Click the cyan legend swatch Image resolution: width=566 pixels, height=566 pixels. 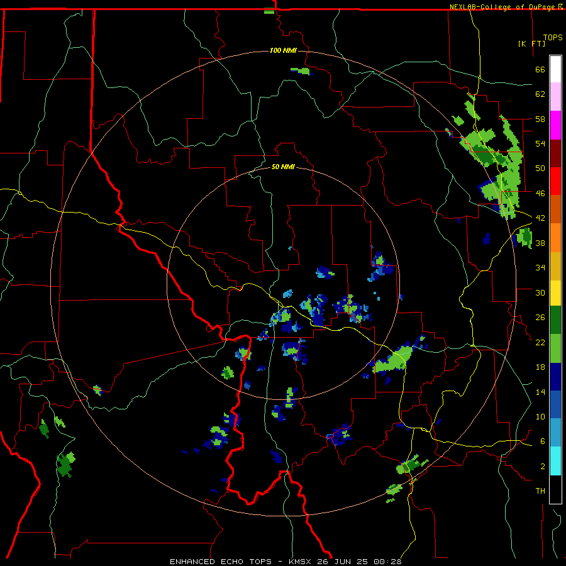pyautogui.click(x=555, y=461)
